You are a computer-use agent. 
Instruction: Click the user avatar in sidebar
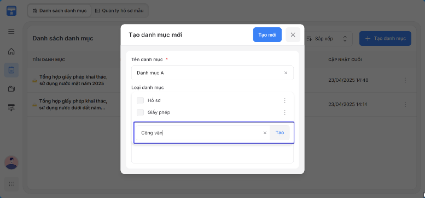coord(11,163)
